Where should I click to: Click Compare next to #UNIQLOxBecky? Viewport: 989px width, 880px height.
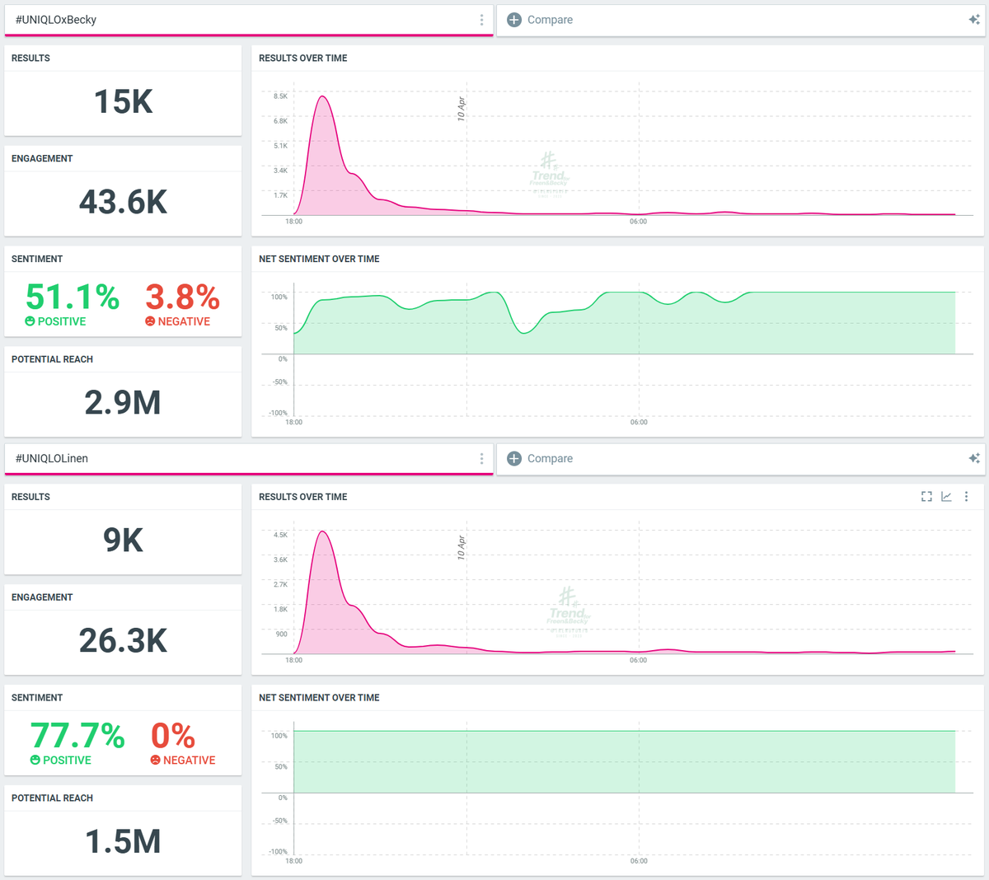pos(550,20)
